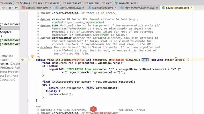Click the scroll-from-source icon in project panel

click(x=3, y=8)
